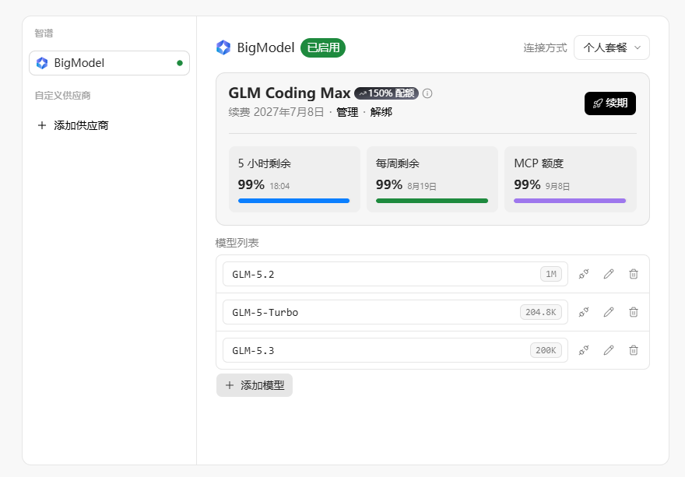685x477 pixels.
Task: Test connection for GLM-5.3 model
Action: 584,350
